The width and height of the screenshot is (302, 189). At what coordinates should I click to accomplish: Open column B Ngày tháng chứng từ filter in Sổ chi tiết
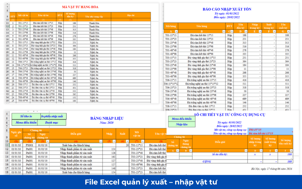click(191, 150)
